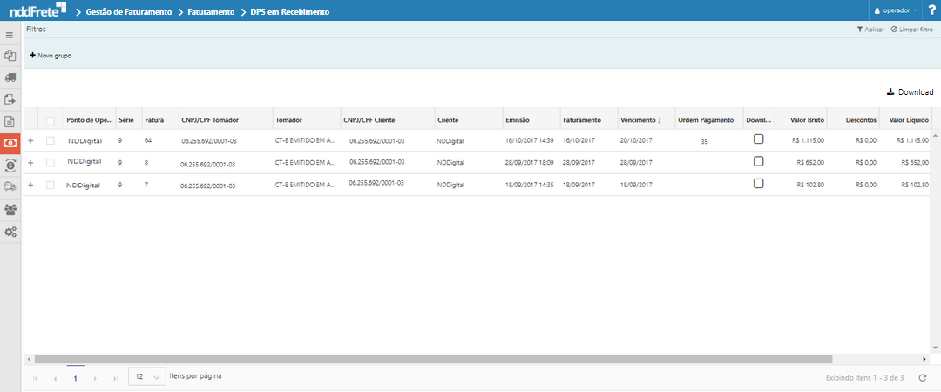941x392 pixels.
Task: Navigate to Faturamento breadcrumb item
Action: tap(212, 12)
